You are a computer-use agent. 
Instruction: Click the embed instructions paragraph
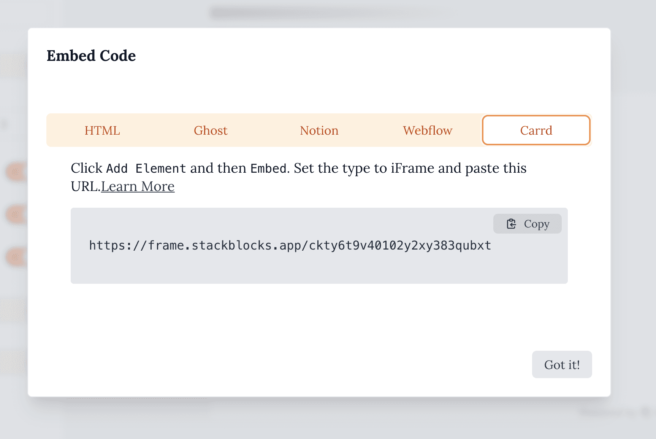pyautogui.click(x=266, y=168)
